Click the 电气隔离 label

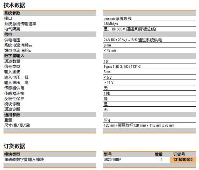pos(12,29)
